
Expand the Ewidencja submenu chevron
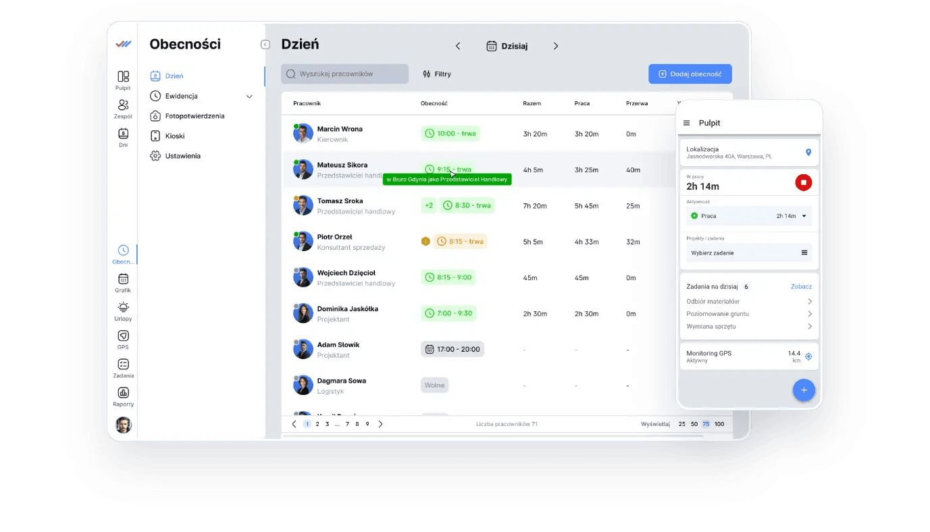(249, 97)
